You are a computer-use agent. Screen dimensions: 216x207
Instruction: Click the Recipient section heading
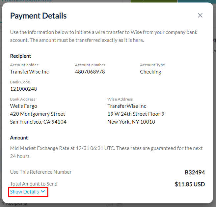coord(20,56)
